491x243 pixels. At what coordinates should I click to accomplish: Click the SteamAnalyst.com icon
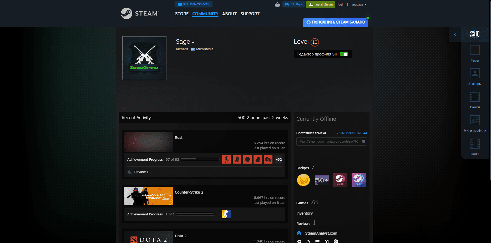[299, 233]
